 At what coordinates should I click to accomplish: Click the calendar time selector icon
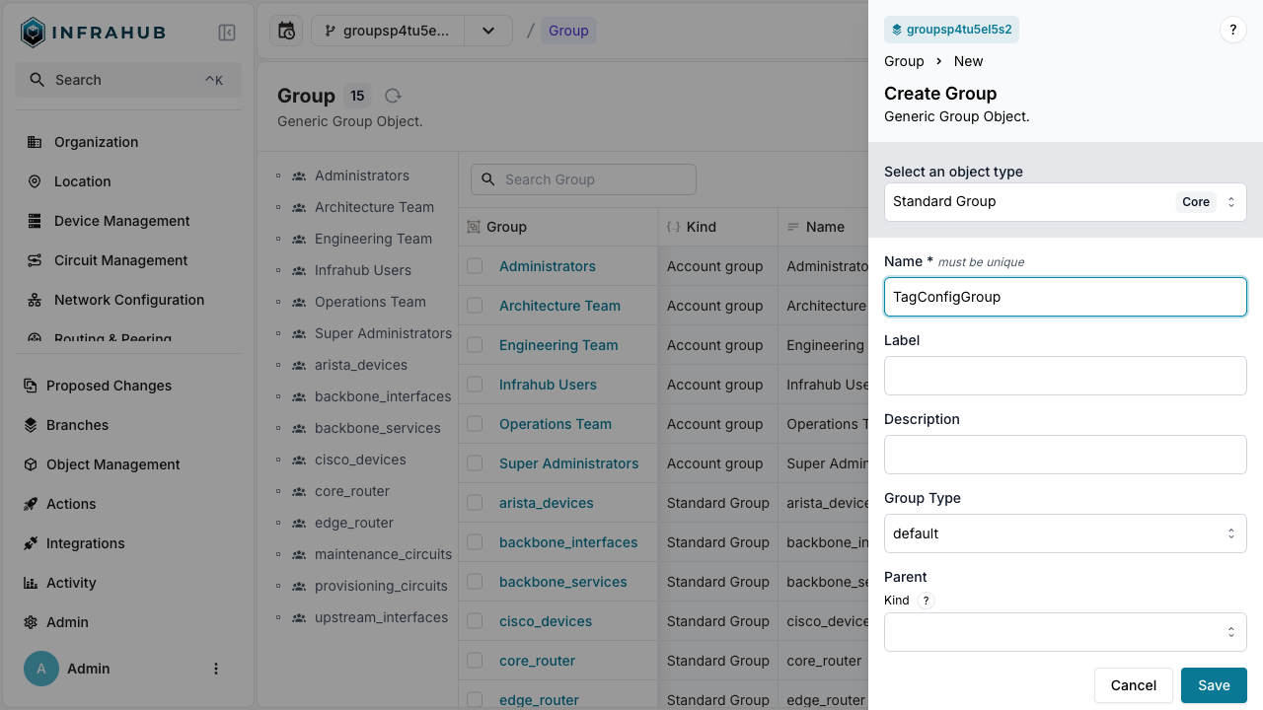point(286,31)
